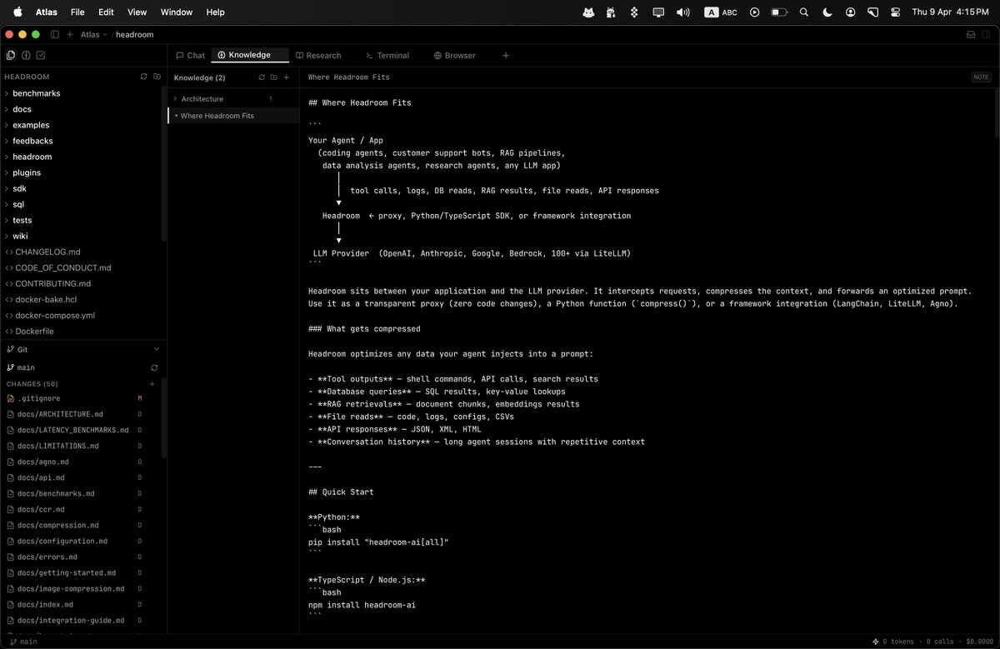The image size is (1000, 649).
Task: Open the checklist tasks icon in left sidebar
Action: coord(41,55)
